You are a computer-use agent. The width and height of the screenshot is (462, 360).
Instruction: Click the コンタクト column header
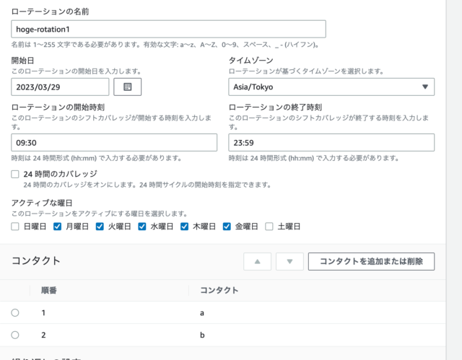tap(219, 290)
